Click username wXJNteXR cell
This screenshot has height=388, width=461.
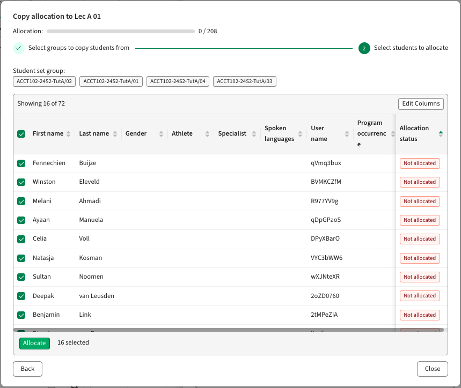tap(325, 277)
